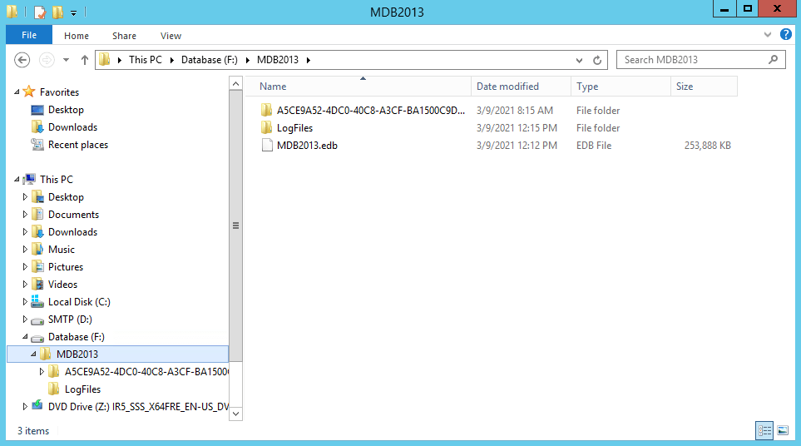Switch to large icons view
Viewport: 801px width, 446px height.
(783, 430)
